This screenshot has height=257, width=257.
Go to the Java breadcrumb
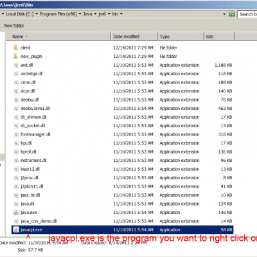[87, 14]
